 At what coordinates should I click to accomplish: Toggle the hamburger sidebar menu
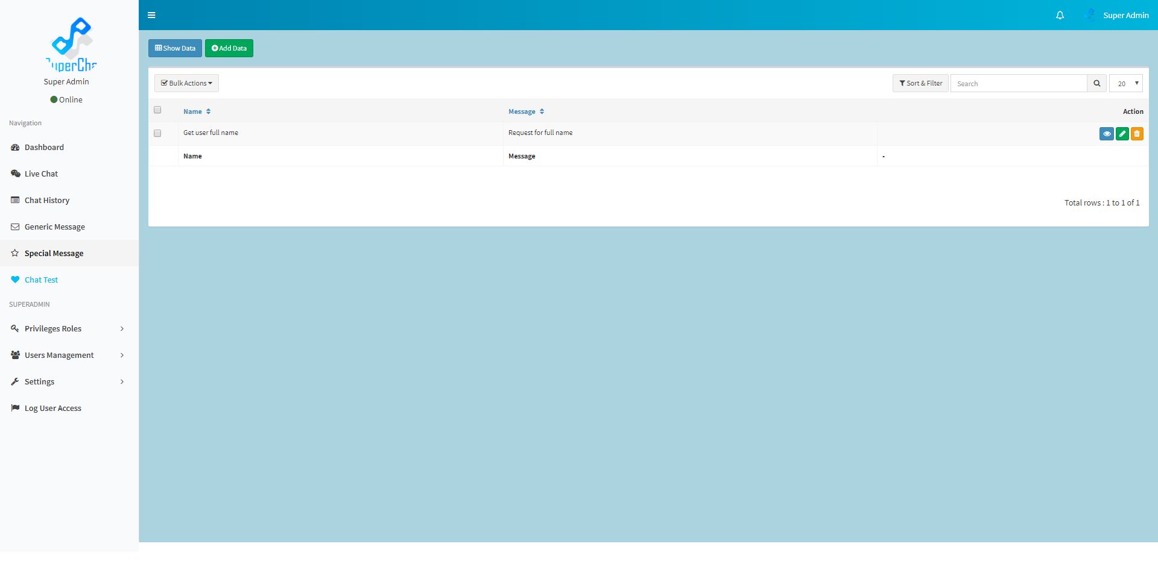coord(151,15)
